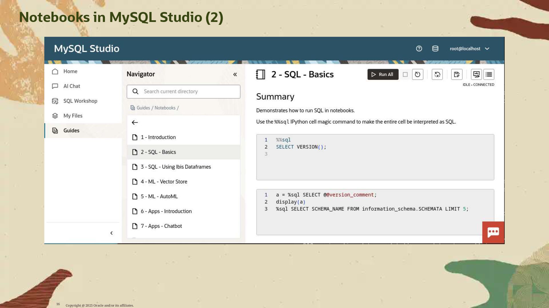
Task: Collapse the left sidebar menu
Action: pyautogui.click(x=112, y=233)
